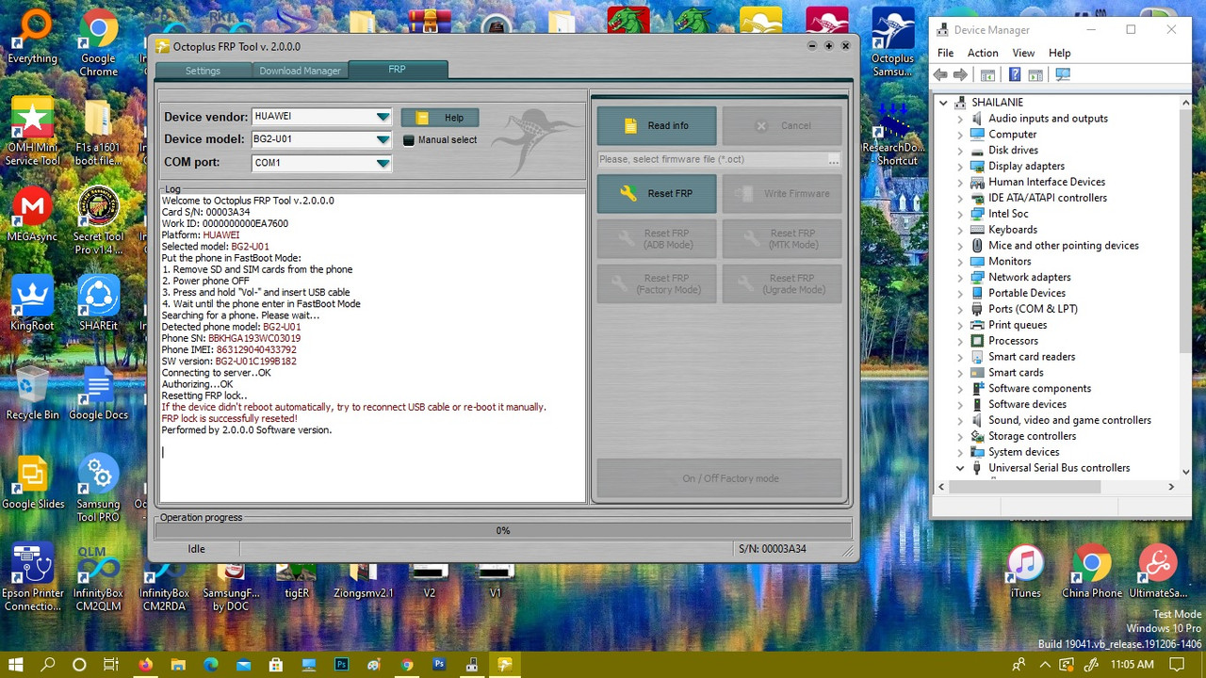The image size is (1206, 678).
Task: Open the Device model BG2-U01 dropdown
Action: tap(321, 139)
